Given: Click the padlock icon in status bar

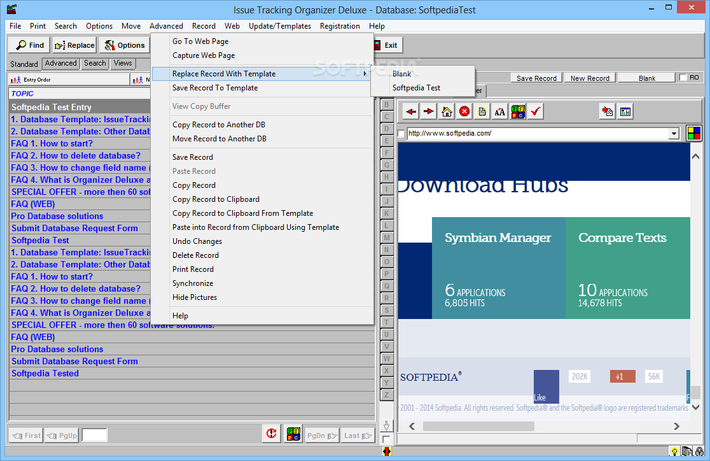Looking at the screenshot, I should [x=700, y=451].
